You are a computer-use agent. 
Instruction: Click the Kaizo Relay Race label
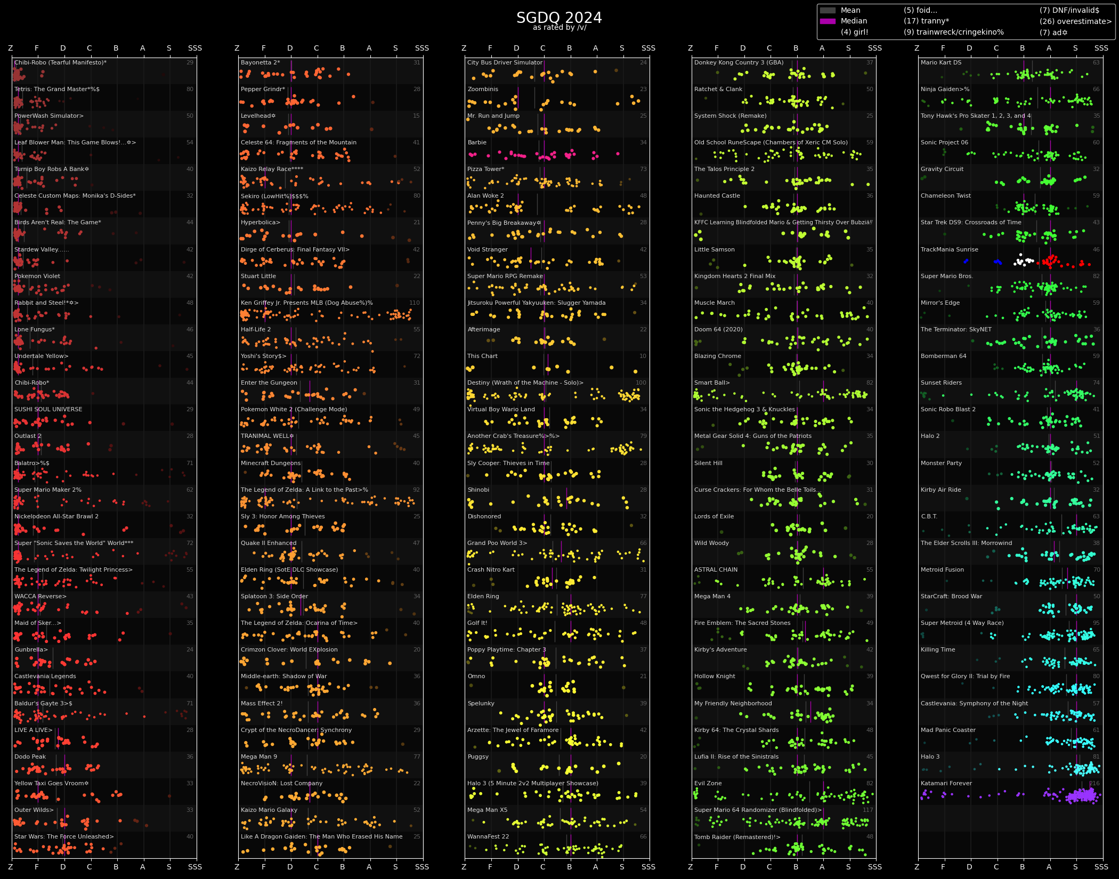(272, 169)
